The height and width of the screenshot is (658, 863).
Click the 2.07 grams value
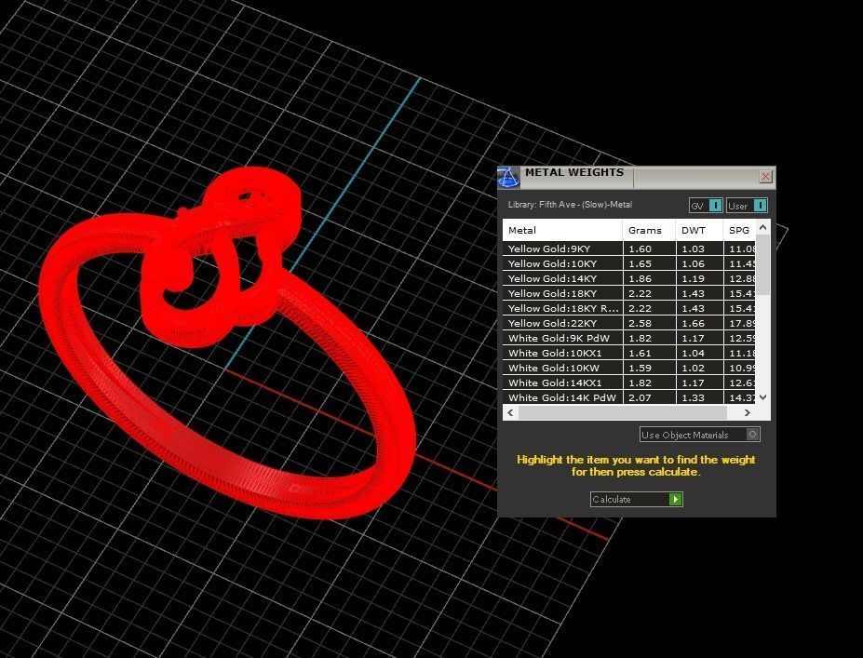[x=640, y=397]
